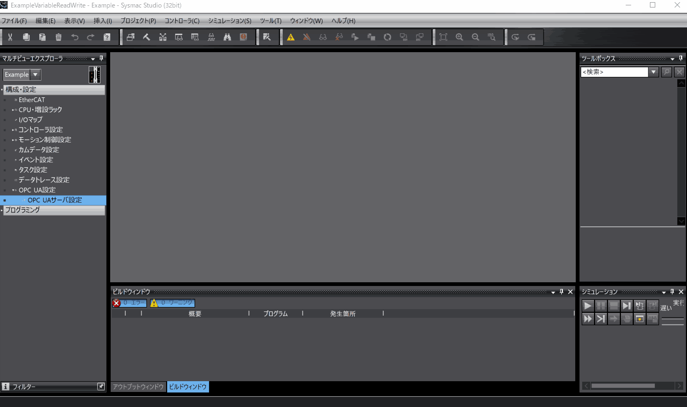This screenshot has width=687, height=407.
Task: Click the Undo arrow icon
Action: [x=75, y=37]
